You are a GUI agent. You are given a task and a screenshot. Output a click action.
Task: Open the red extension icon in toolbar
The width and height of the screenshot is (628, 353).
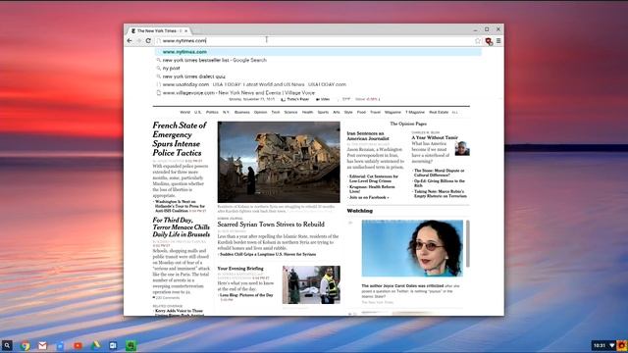[x=489, y=41]
